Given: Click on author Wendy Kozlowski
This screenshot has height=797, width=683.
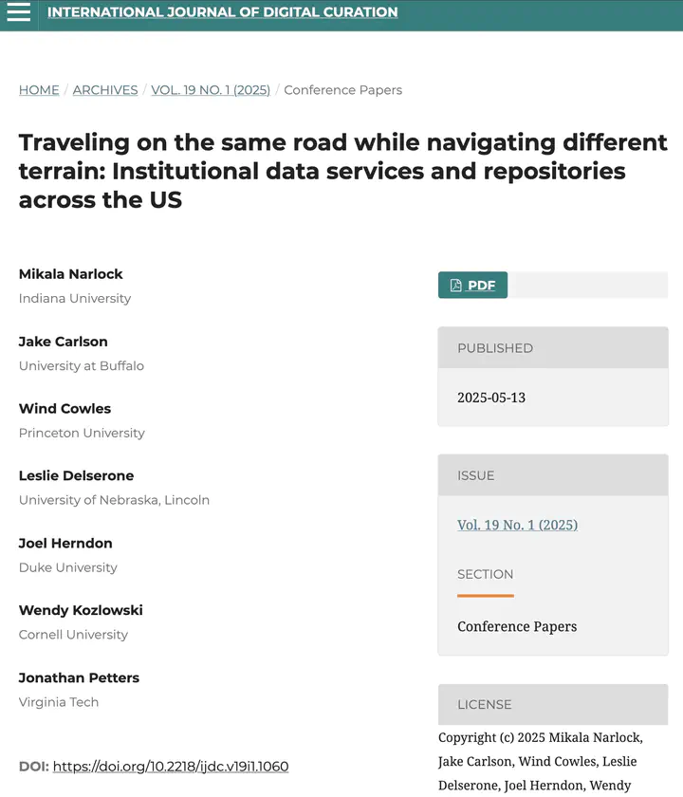Looking at the screenshot, I should (81, 610).
